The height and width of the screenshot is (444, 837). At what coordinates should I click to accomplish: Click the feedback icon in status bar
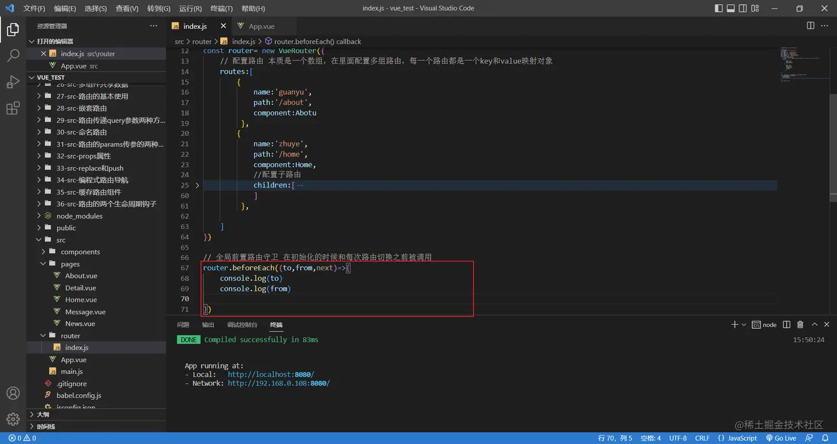pyautogui.click(x=809, y=438)
